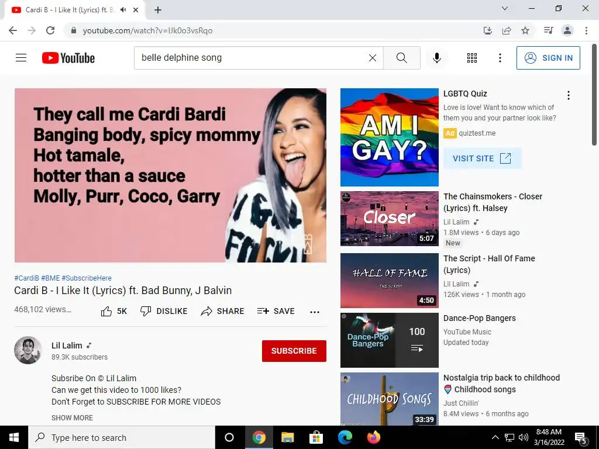Open the Chrome tab search chevron
Screen dimensions: 599x449
505,8
